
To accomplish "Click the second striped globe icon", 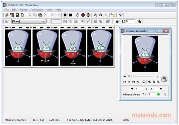I will [88, 15].
